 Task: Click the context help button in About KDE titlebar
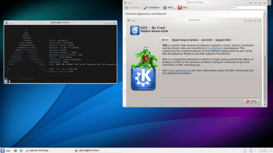tap(245, 20)
